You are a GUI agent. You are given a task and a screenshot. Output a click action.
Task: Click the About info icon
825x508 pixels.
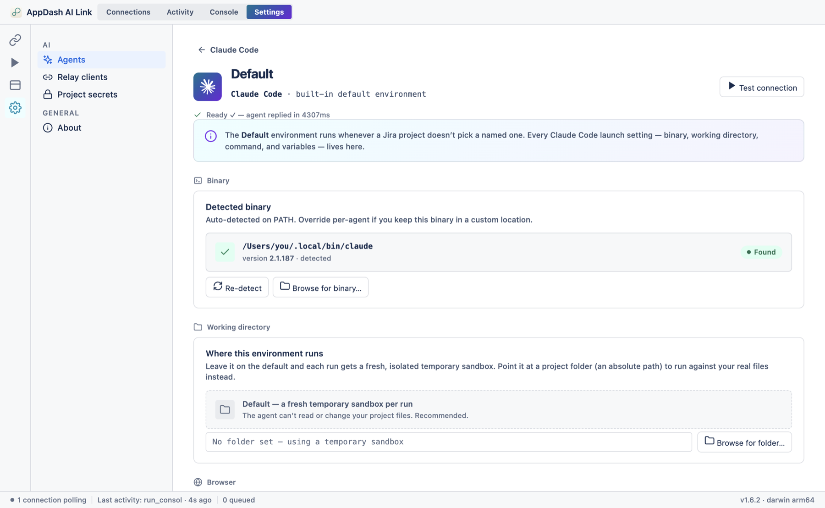48,127
